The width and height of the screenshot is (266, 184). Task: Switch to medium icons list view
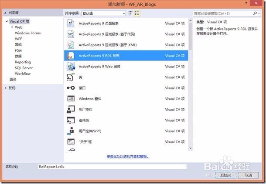click(137, 13)
